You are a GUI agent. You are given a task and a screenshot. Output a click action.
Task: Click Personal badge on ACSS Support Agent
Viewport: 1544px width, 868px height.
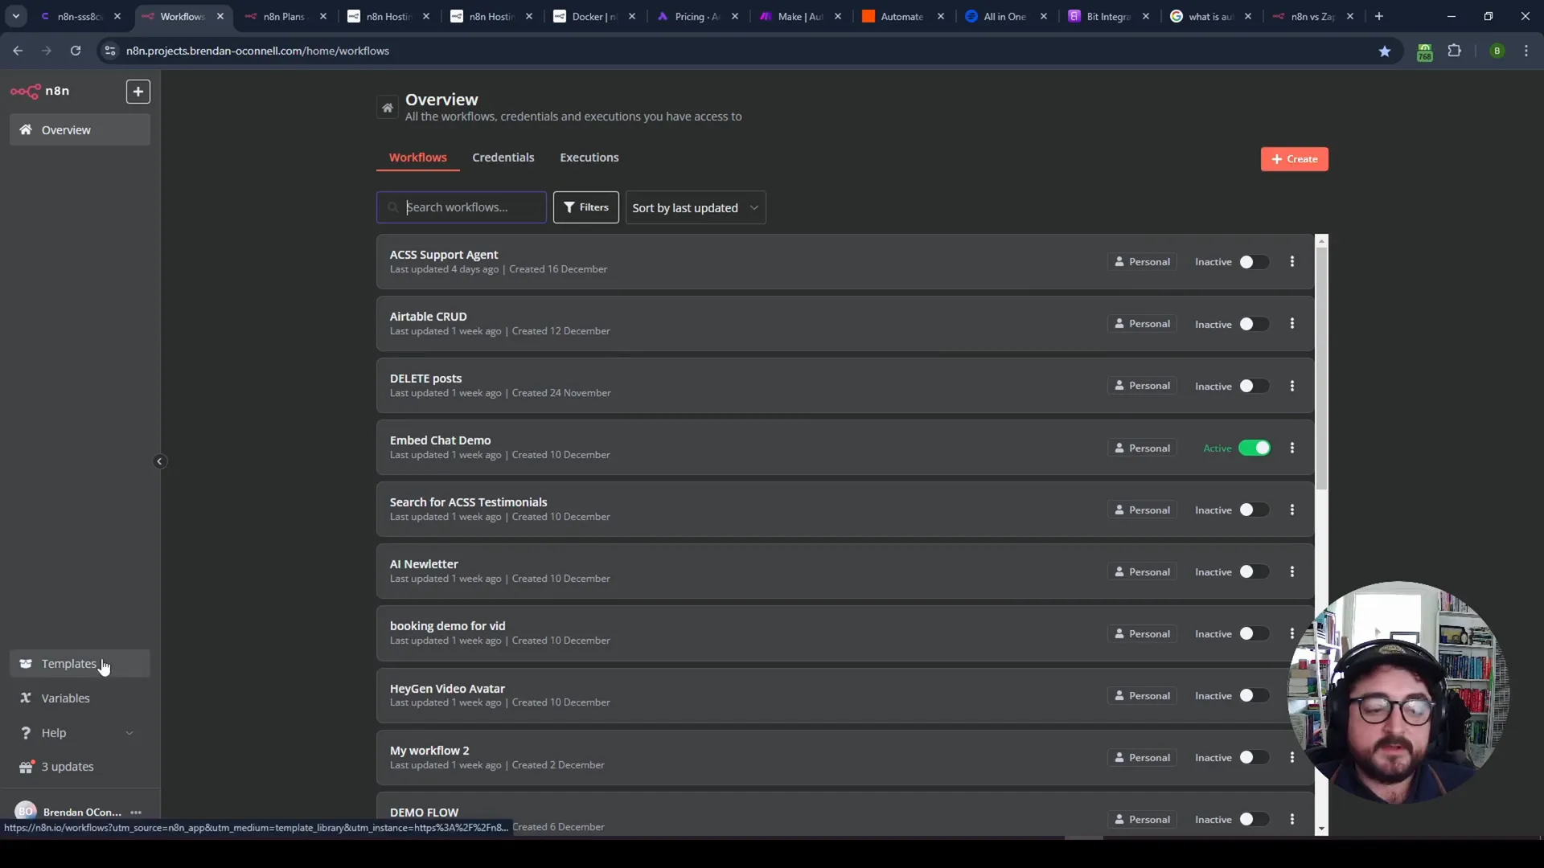coord(1142,262)
